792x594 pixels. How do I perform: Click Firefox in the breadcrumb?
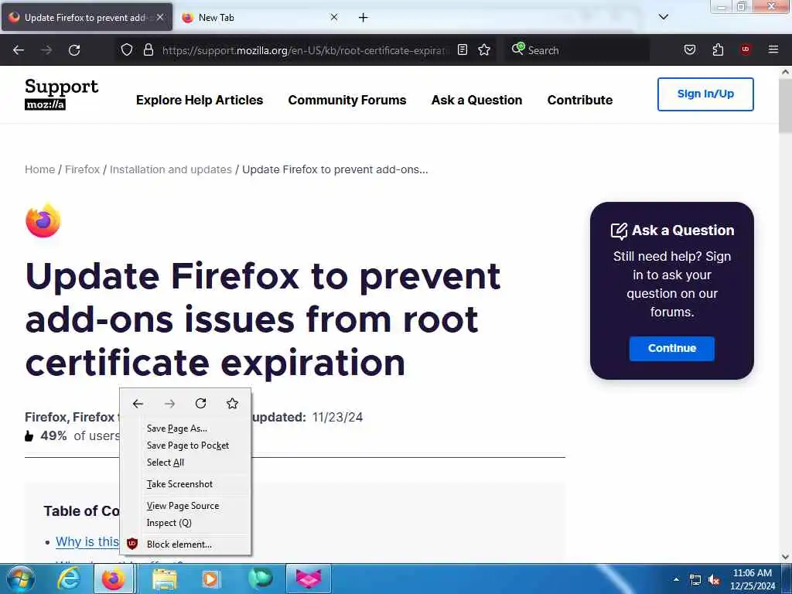(x=82, y=169)
